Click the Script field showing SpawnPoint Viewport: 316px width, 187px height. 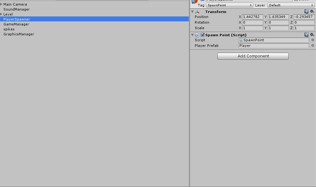click(x=274, y=40)
